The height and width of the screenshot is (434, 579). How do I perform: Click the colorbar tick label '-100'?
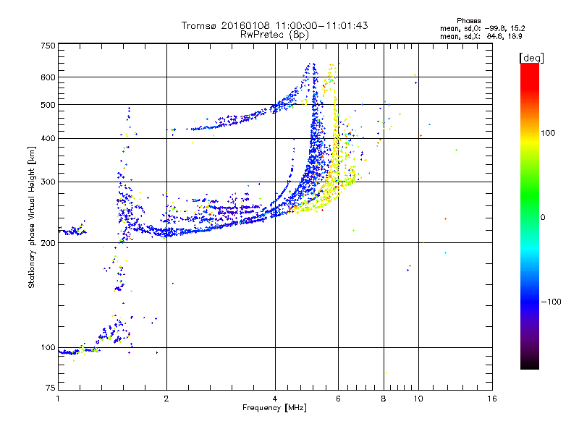pos(551,302)
